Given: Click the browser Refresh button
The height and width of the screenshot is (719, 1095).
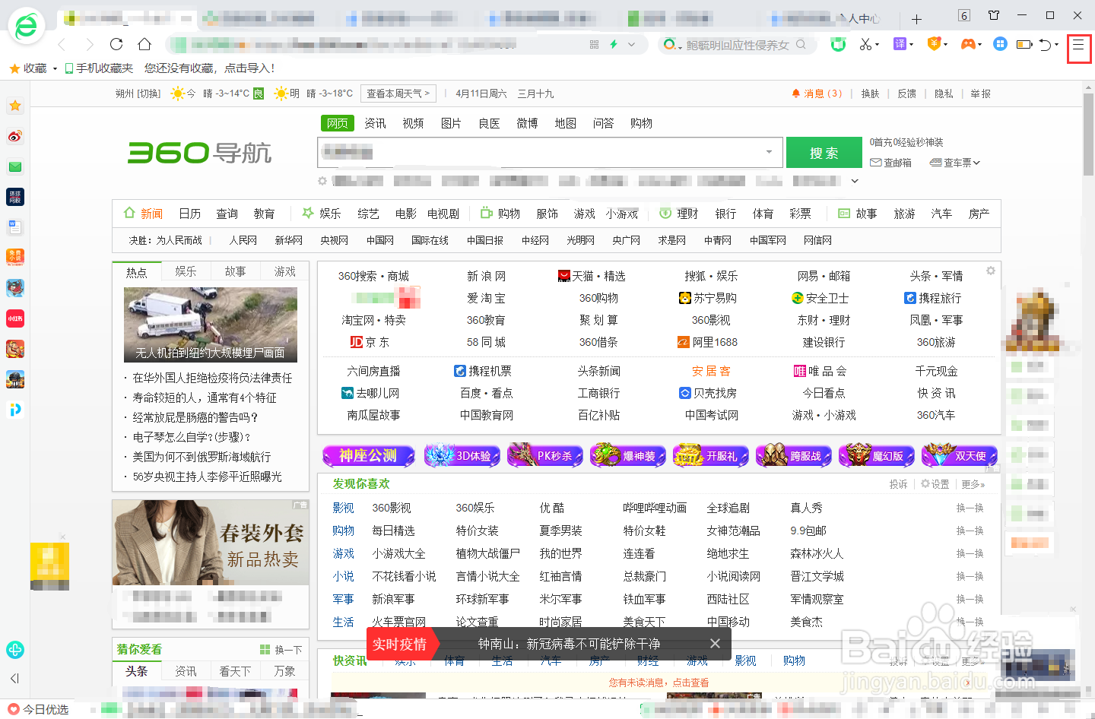Looking at the screenshot, I should 116,44.
